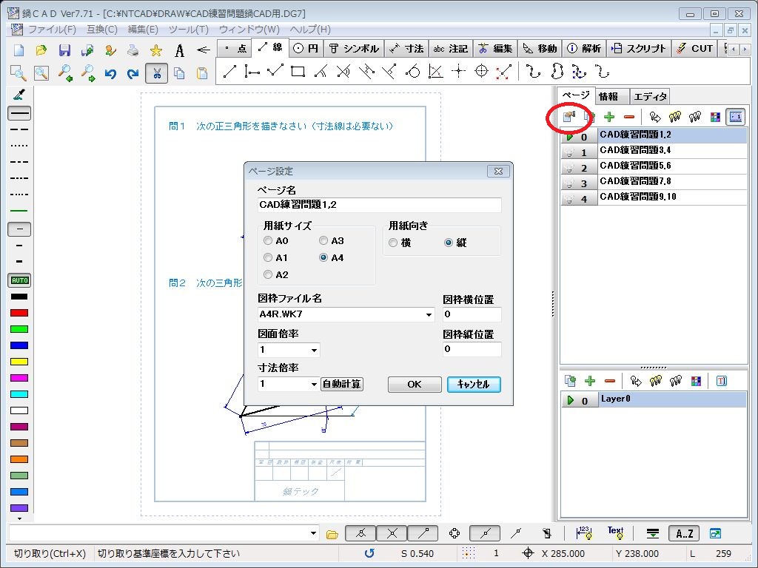Click the eyedropper attribute picker icon

pyautogui.click(x=19, y=94)
